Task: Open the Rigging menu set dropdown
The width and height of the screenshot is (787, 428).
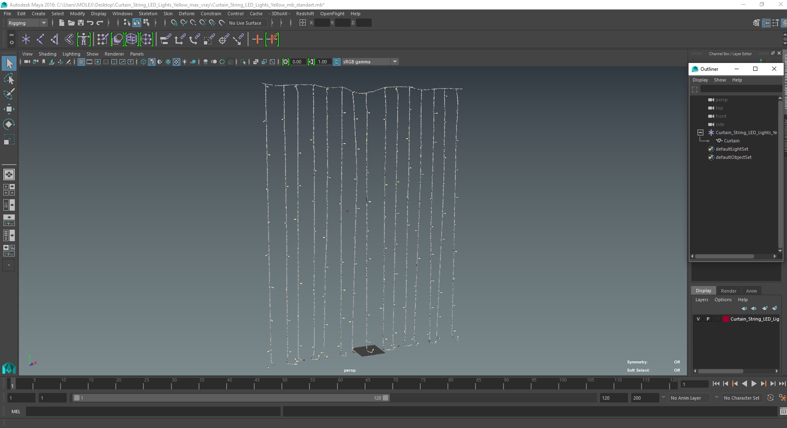Action: pyautogui.click(x=27, y=23)
